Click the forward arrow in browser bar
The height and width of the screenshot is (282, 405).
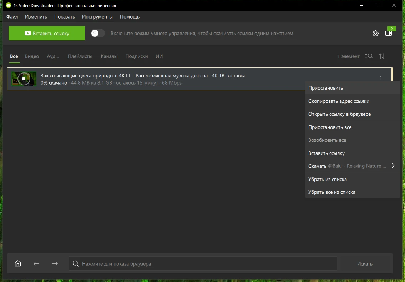tap(55, 264)
